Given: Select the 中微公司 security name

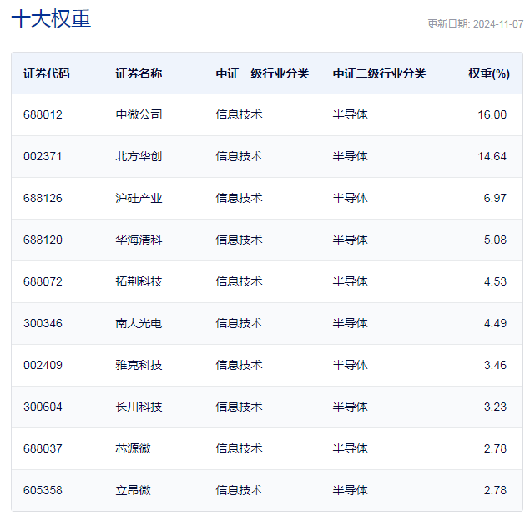Looking at the screenshot, I should (139, 114).
